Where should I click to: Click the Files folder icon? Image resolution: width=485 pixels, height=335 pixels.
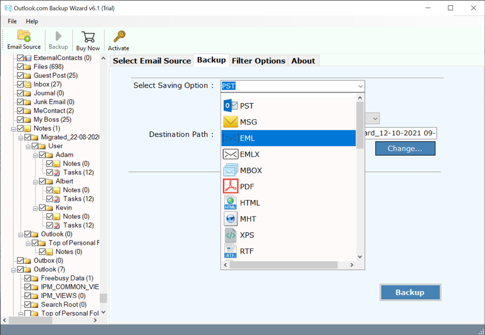point(28,67)
